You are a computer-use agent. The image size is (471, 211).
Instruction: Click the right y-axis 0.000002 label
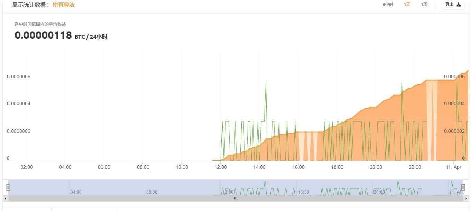coord(454,131)
